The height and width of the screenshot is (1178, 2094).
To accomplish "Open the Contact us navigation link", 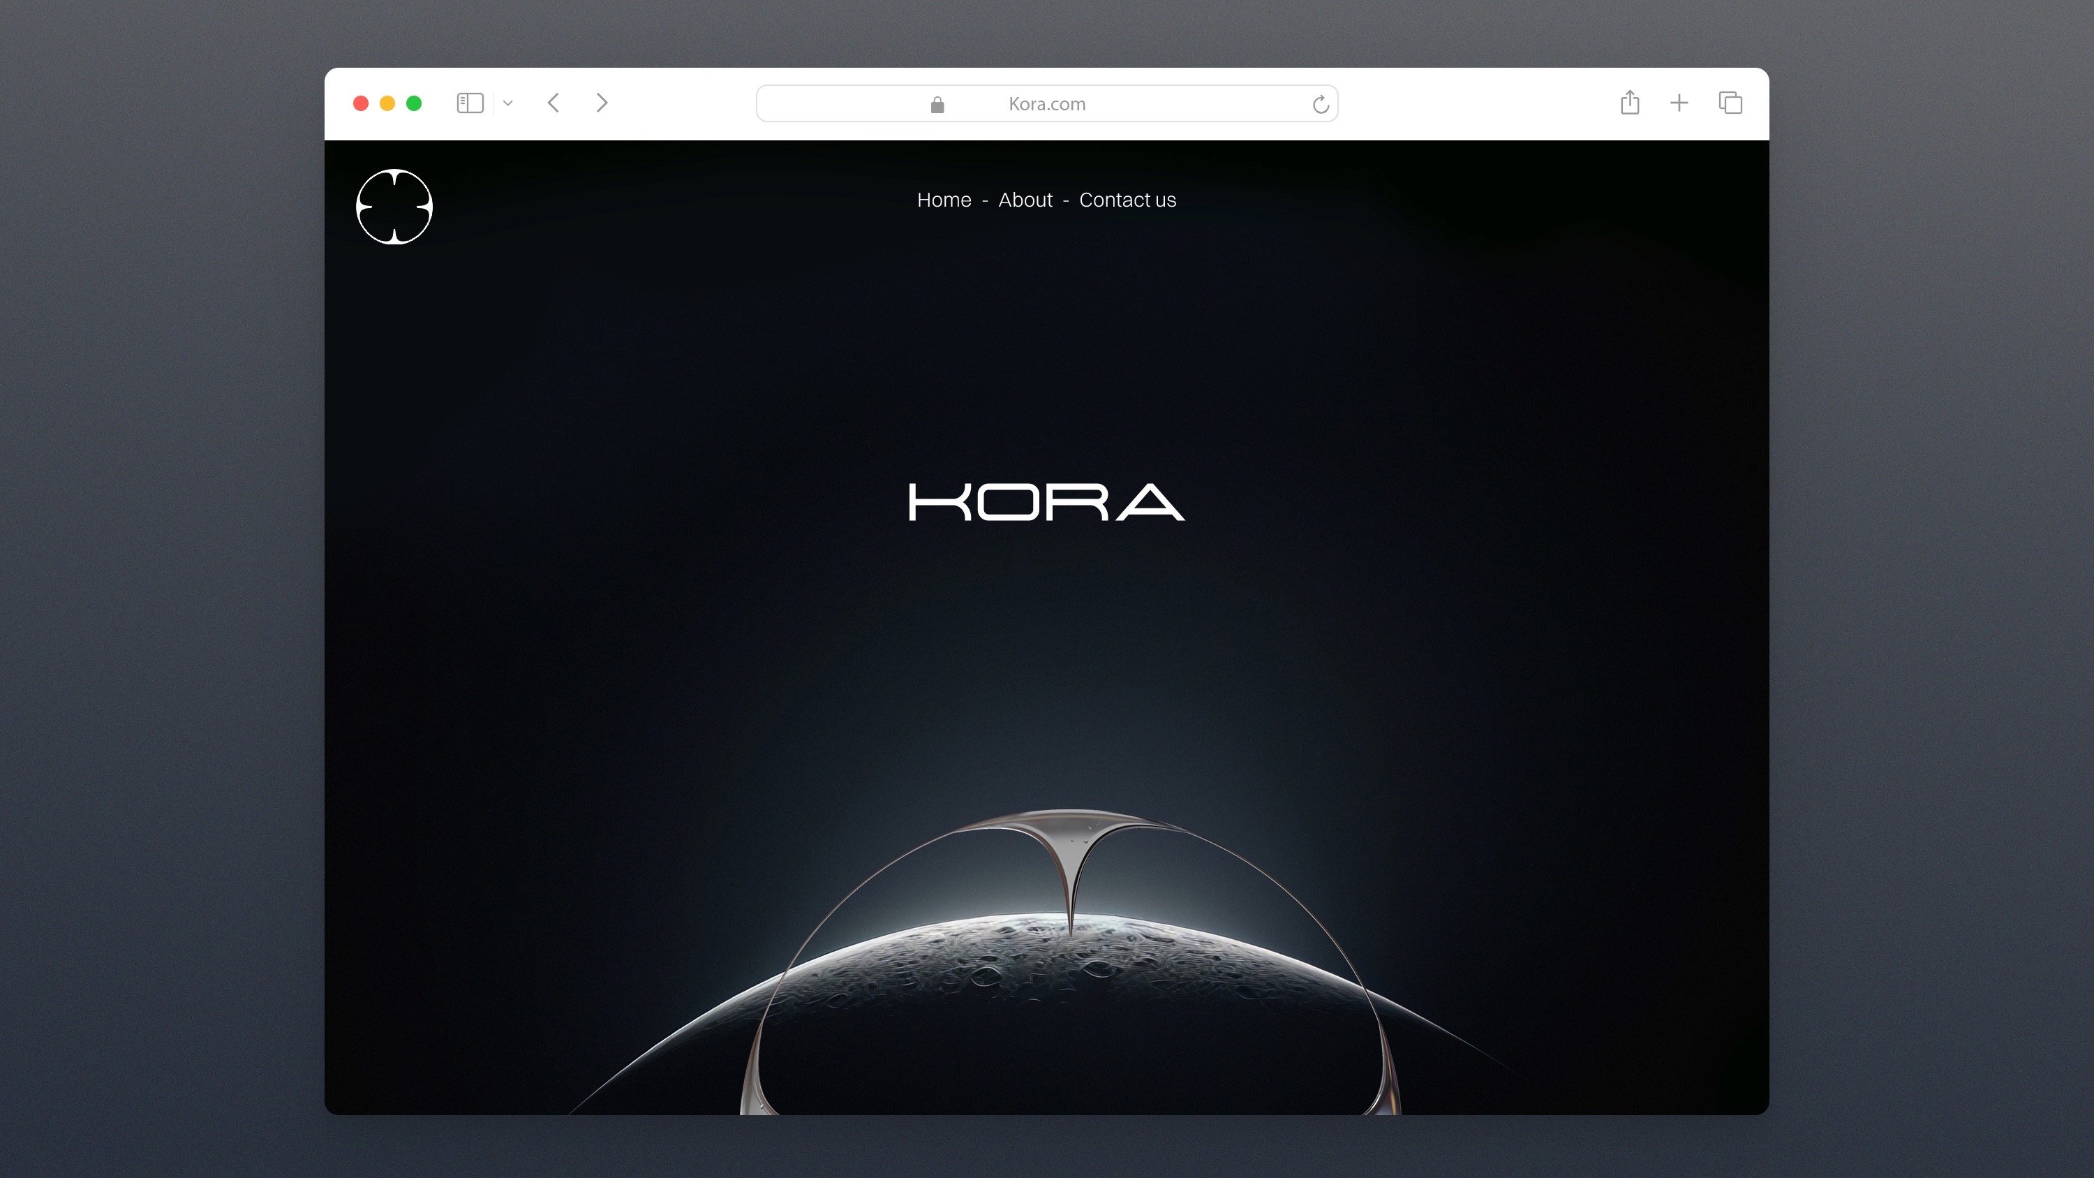I will point(1127,200).
